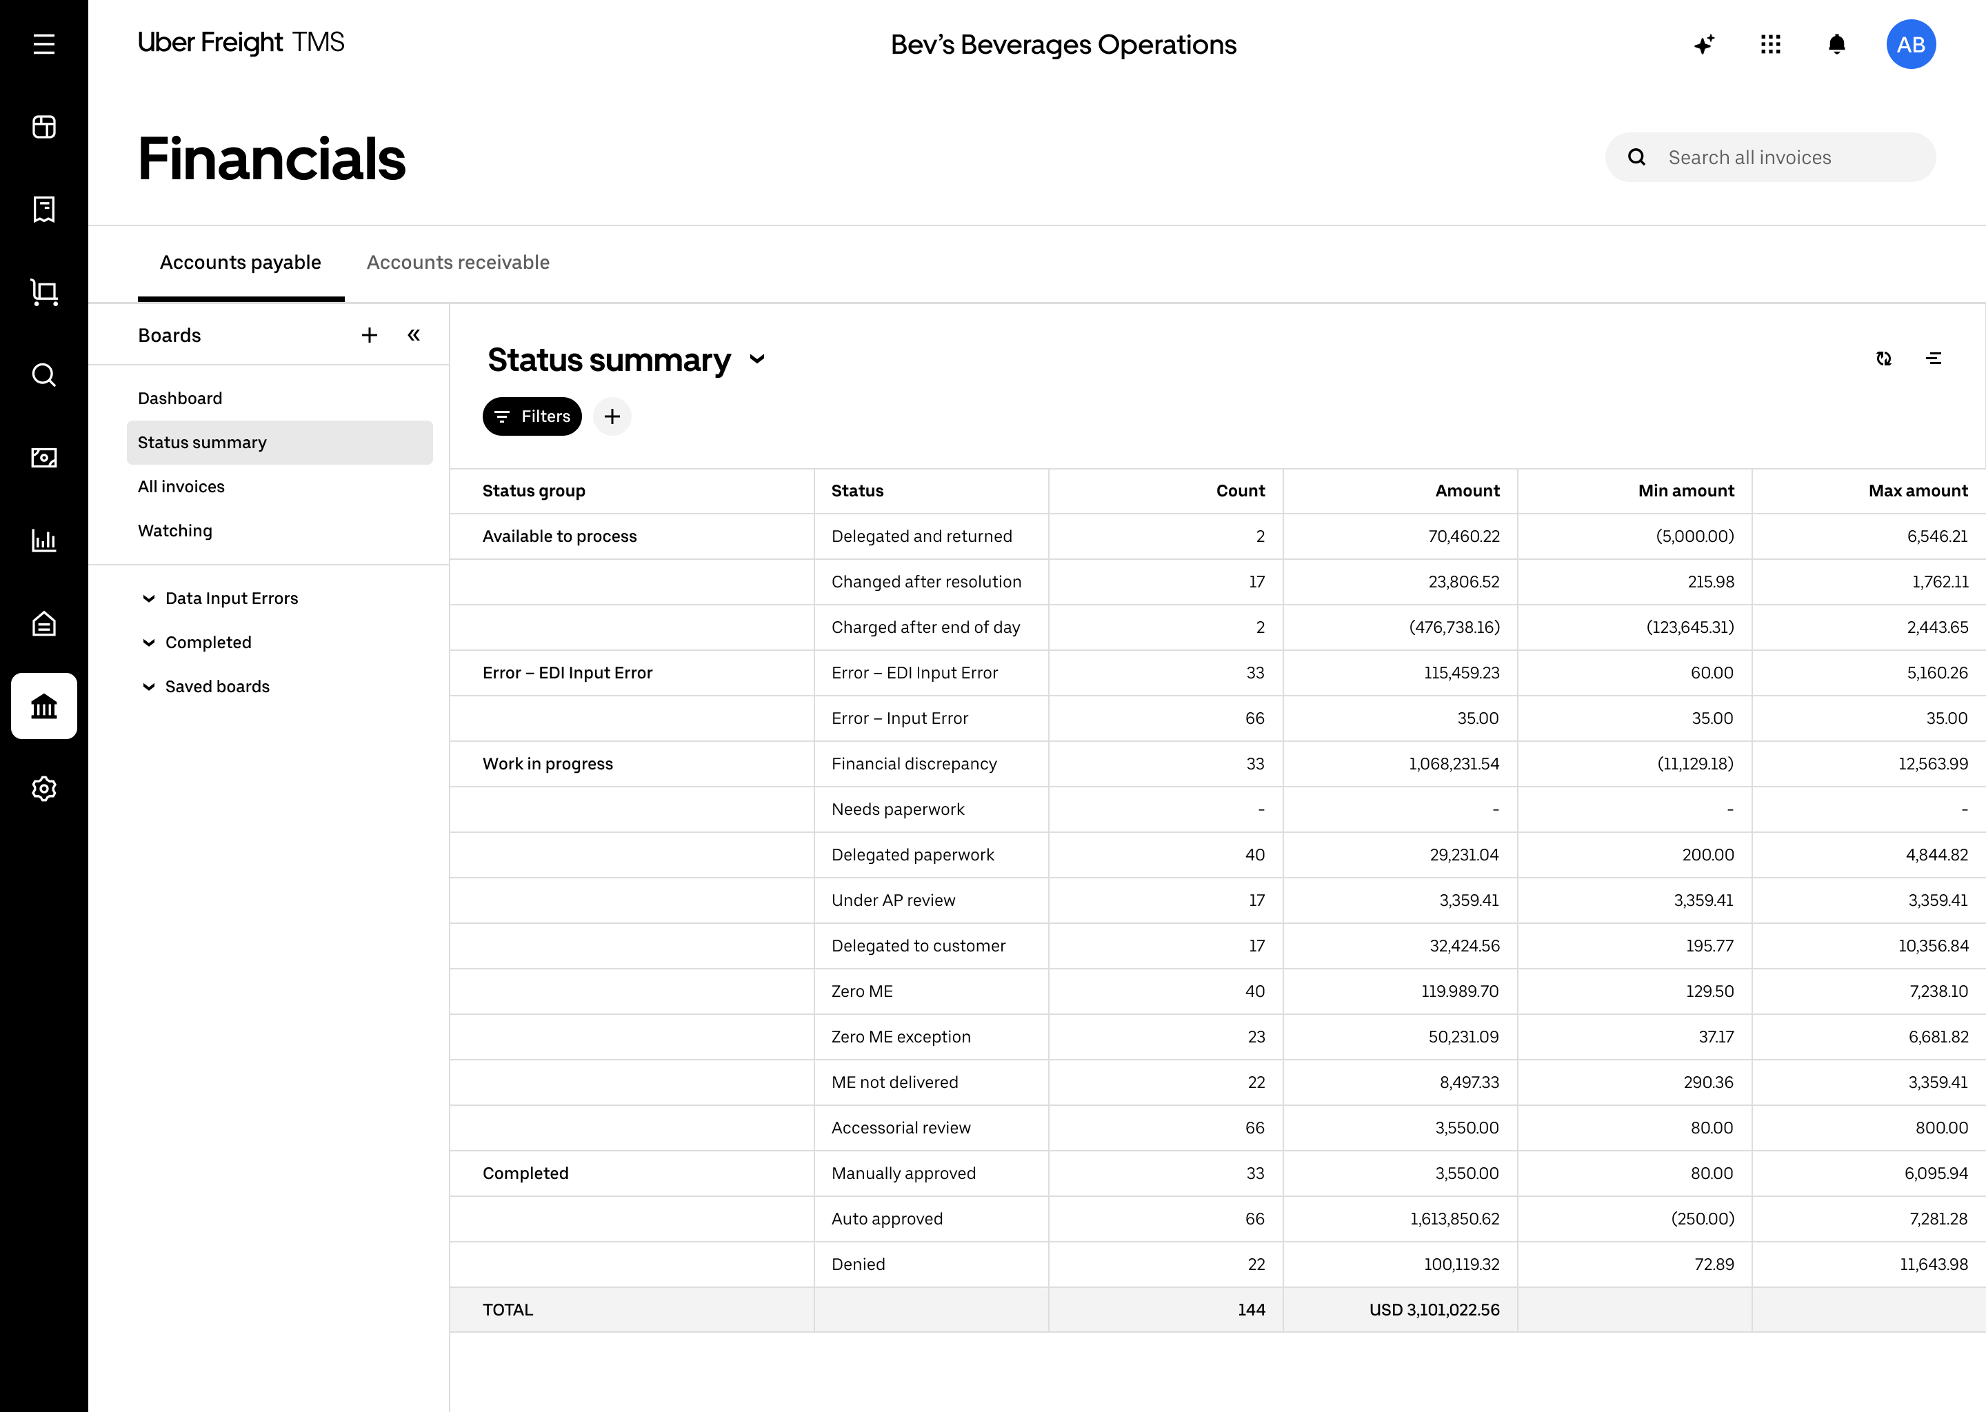The image size is (1986, 1412).
Task: Open the AB user avatar menu
Action: tap(1910, 44)
